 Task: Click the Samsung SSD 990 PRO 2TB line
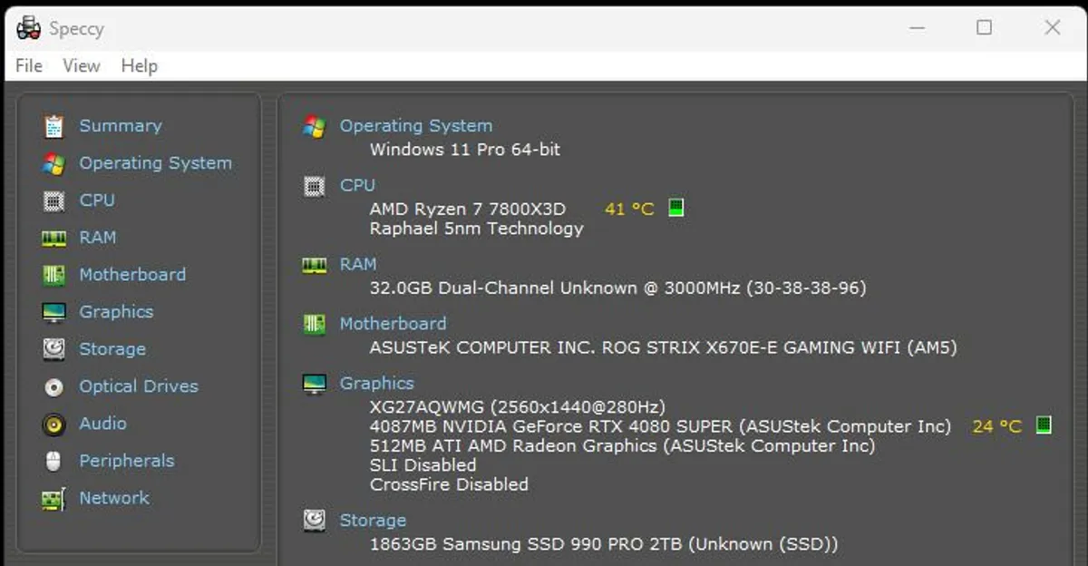click(604, 544)
